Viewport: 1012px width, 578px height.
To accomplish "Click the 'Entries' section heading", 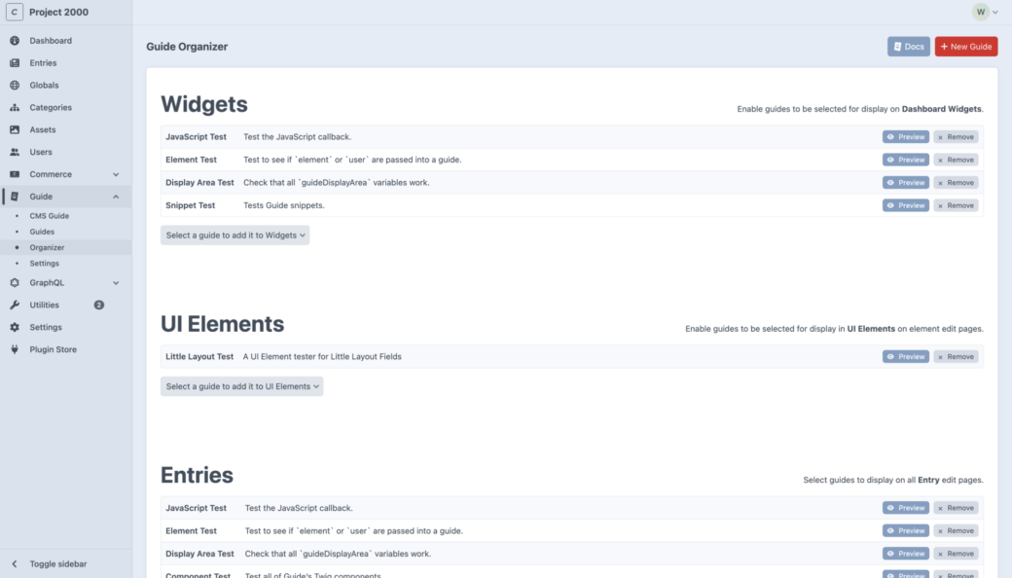I will coord(197,476).
